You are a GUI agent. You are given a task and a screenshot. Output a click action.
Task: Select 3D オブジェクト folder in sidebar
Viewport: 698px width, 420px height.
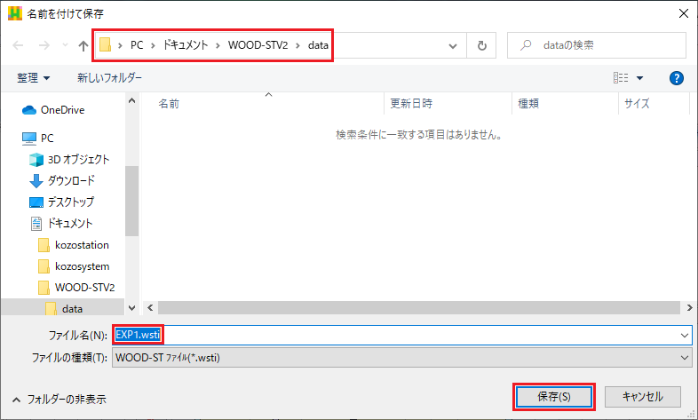tap(78, 160)
